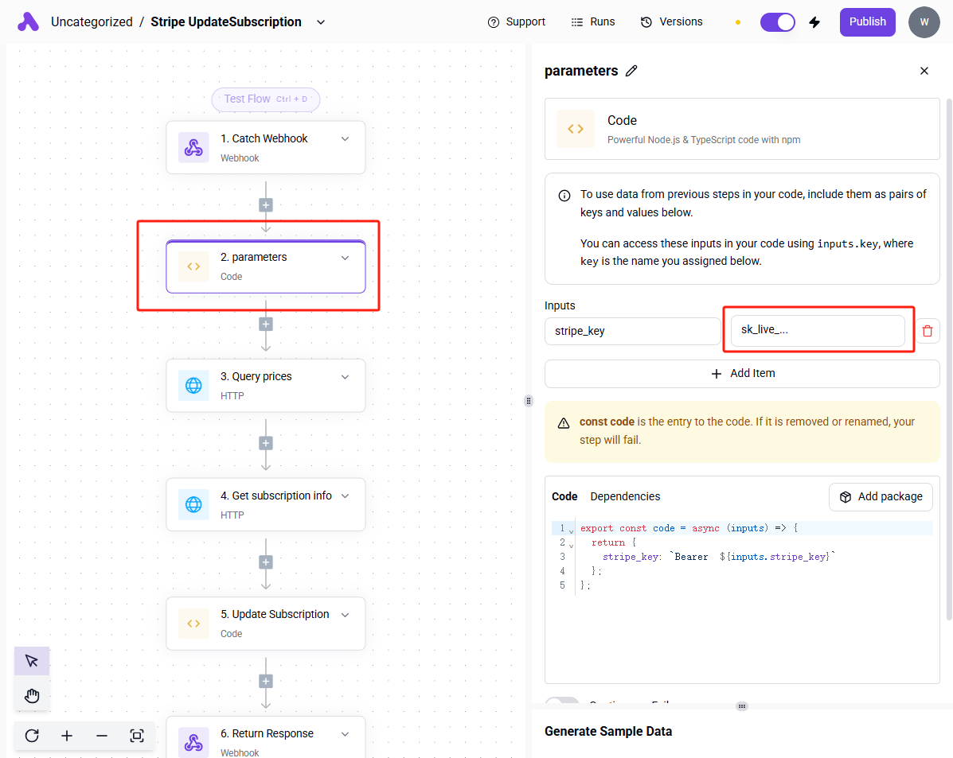
Task: Open the Runs page
Action: pyautogui.click(x=593, y=22)
